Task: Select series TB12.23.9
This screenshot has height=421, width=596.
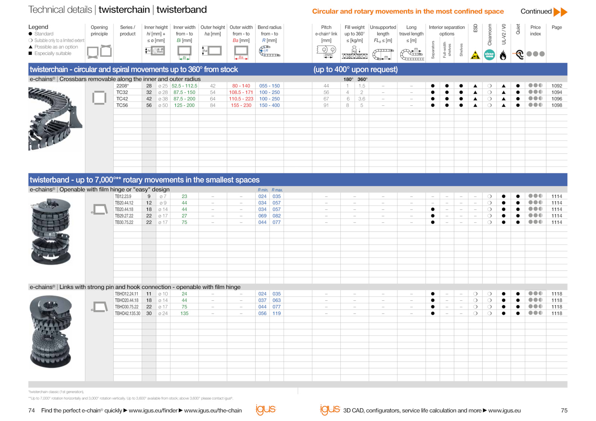Action: (123, 197)
